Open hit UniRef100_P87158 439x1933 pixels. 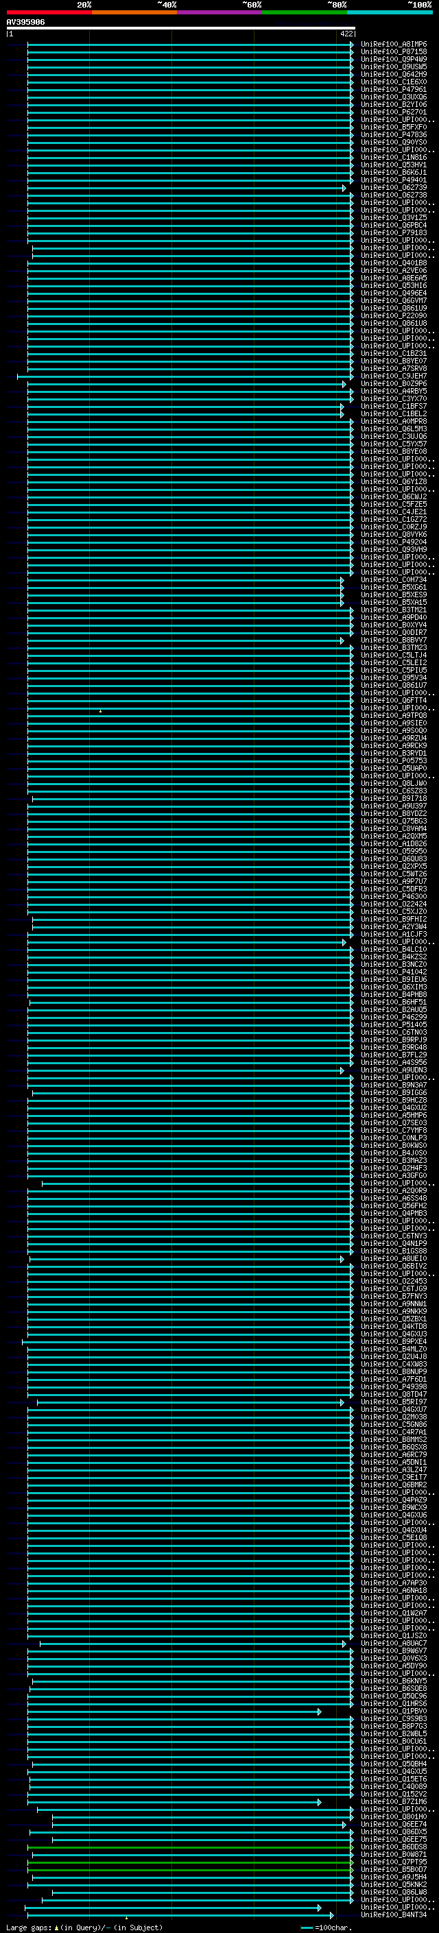[x=394, y=52]
